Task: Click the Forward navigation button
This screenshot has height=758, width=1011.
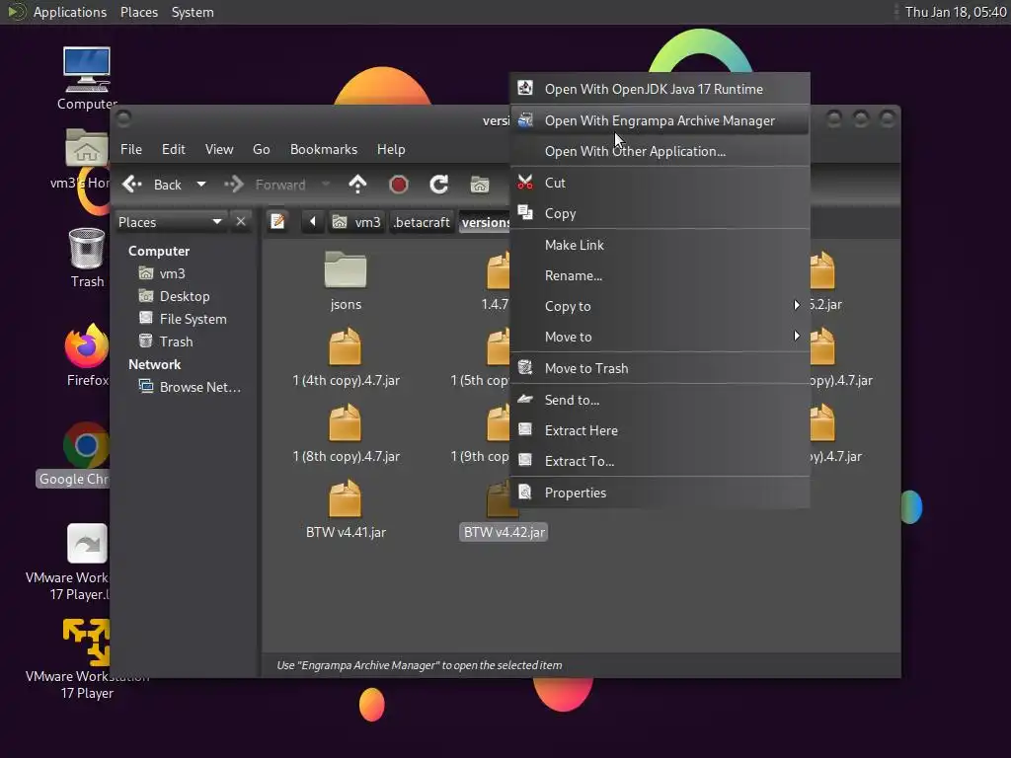Action: tap(265, 185)
